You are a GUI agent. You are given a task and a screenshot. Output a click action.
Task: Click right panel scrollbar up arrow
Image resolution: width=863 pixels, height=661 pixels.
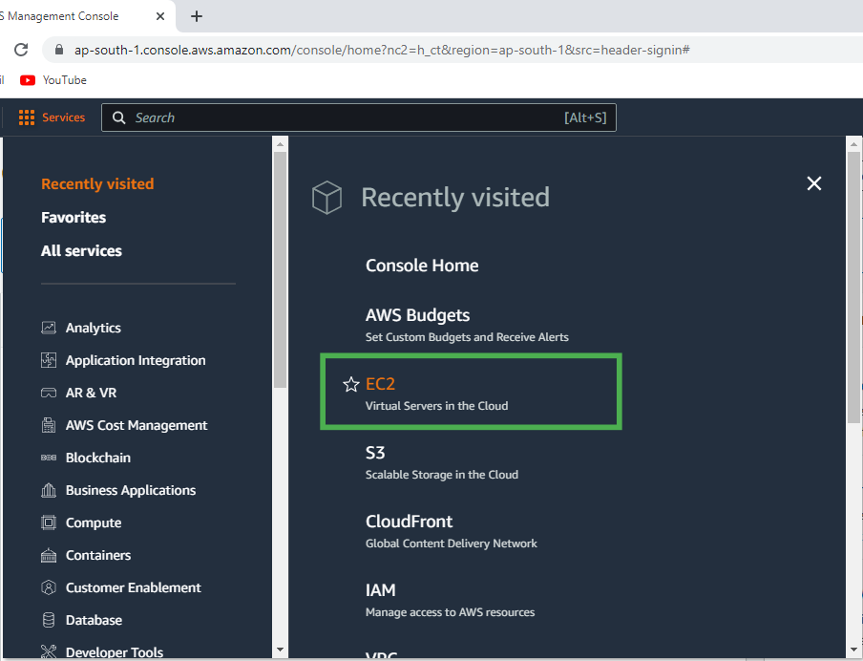pyautogui.click(x=853, y=144)
